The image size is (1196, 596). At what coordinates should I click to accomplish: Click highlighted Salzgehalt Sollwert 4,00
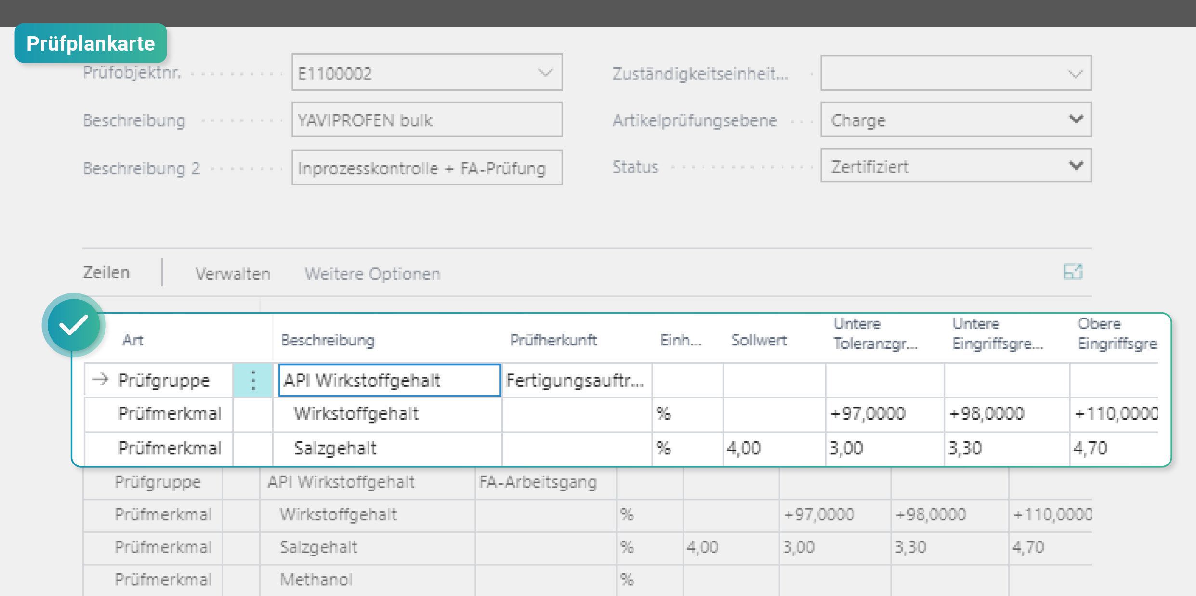(x=774, y=448)
